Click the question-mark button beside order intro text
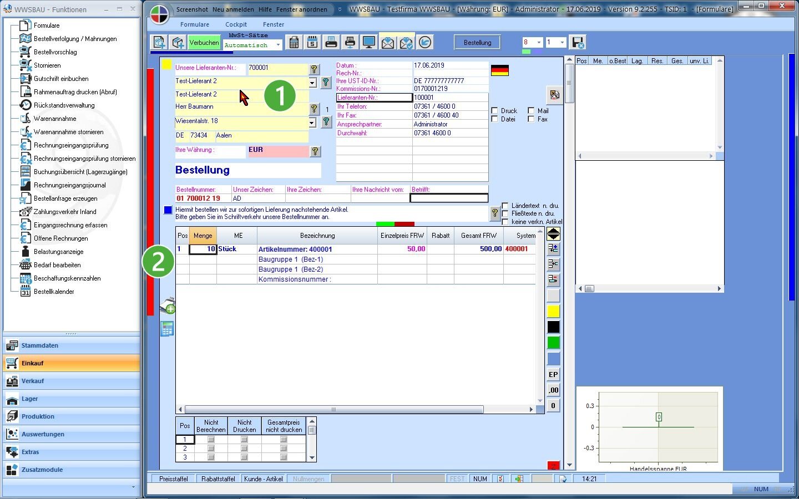Image resolution: width=799 pixels, height=499 pixels. click(x=495, y=213)
